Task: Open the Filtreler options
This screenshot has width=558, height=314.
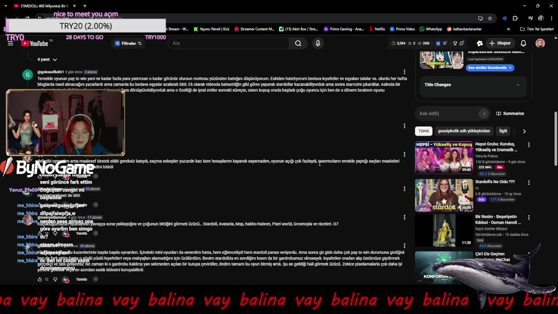Action: coord(128,43)
